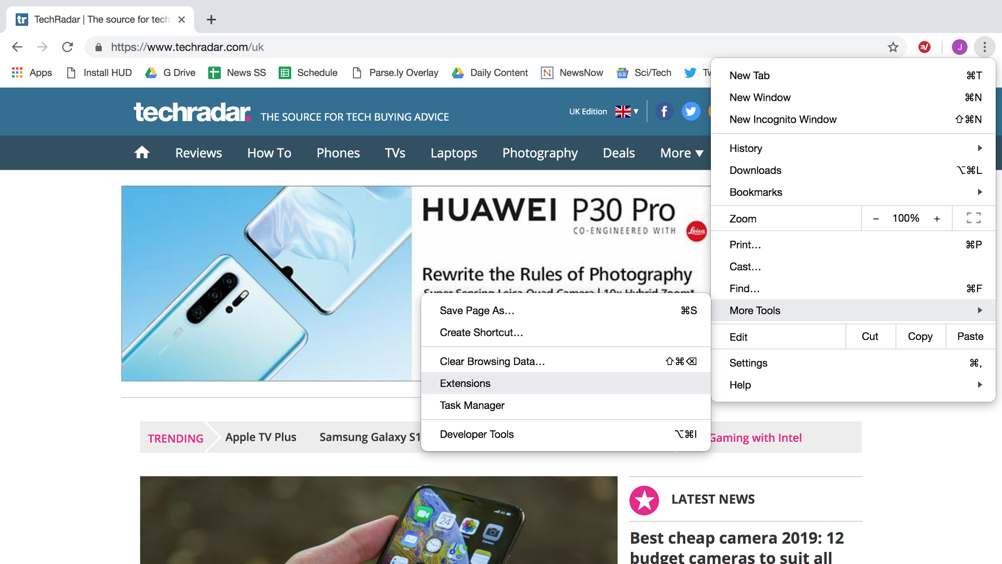Decrease zoom with minus button
The width and height of the screenshot is (1002, 564).
click(x=876, y=219)
